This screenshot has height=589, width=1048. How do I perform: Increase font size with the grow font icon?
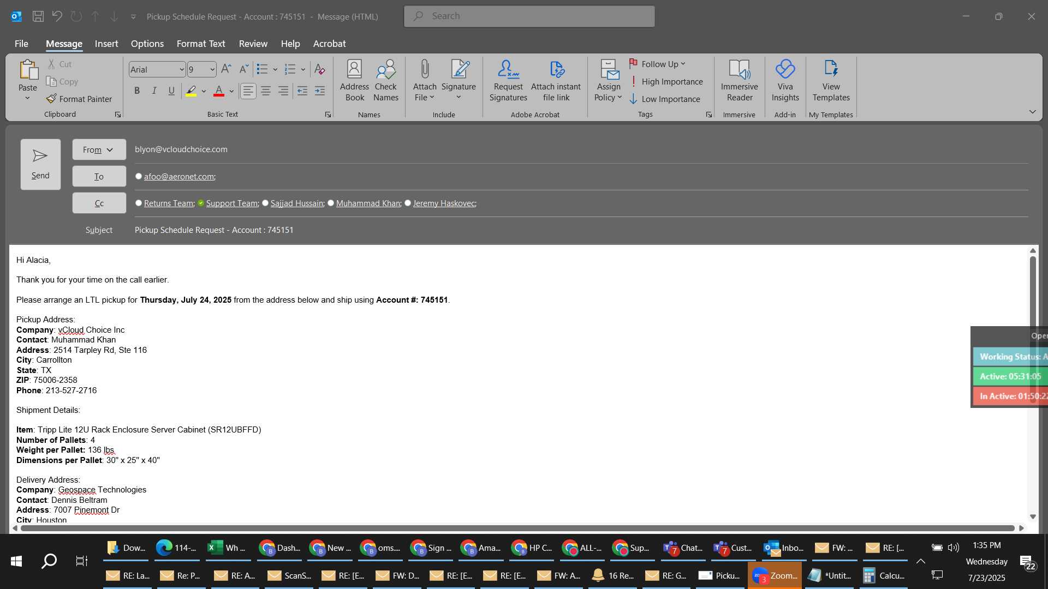click(226, 69)
